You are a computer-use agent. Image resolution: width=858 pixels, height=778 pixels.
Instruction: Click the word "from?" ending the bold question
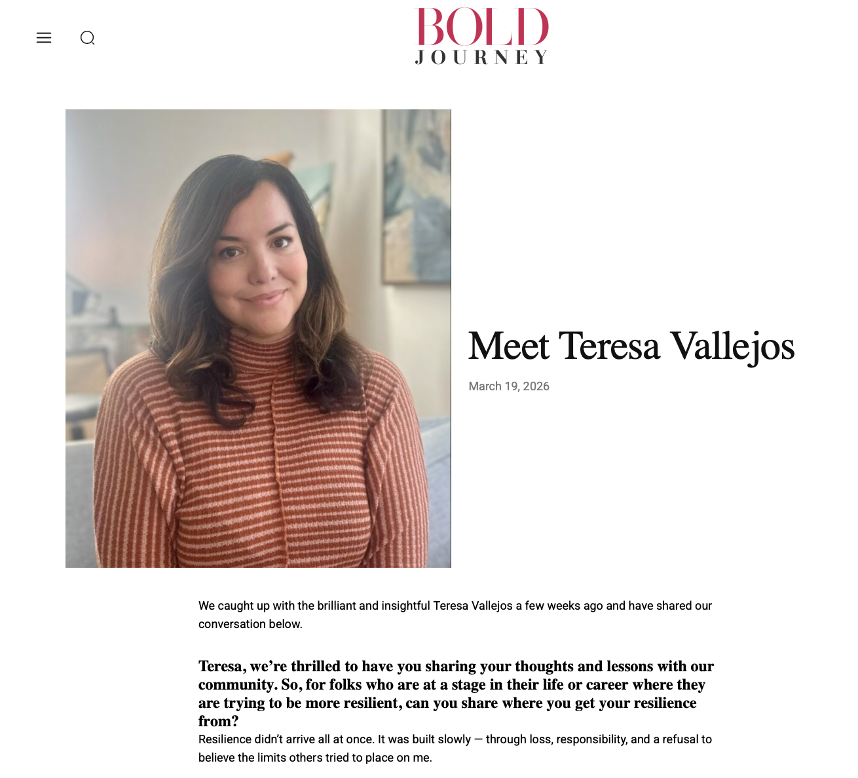(x=219, y=722)
